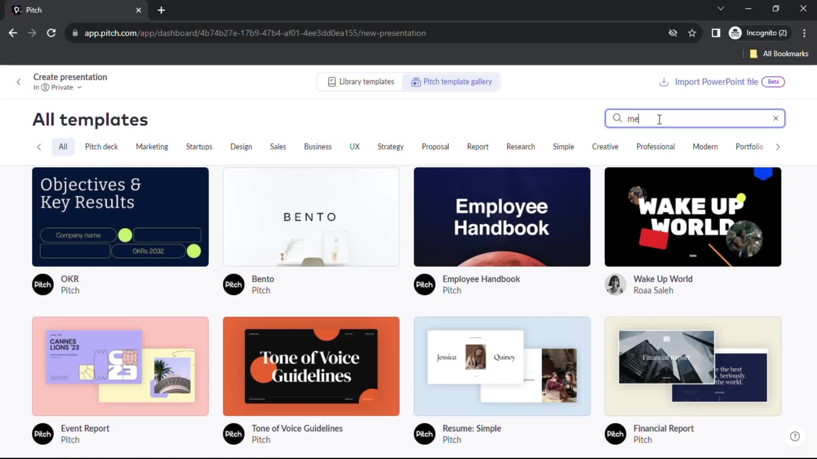Click Pitch avatar next to Event Report
The image size is (817, 459).
pos(43,434)
